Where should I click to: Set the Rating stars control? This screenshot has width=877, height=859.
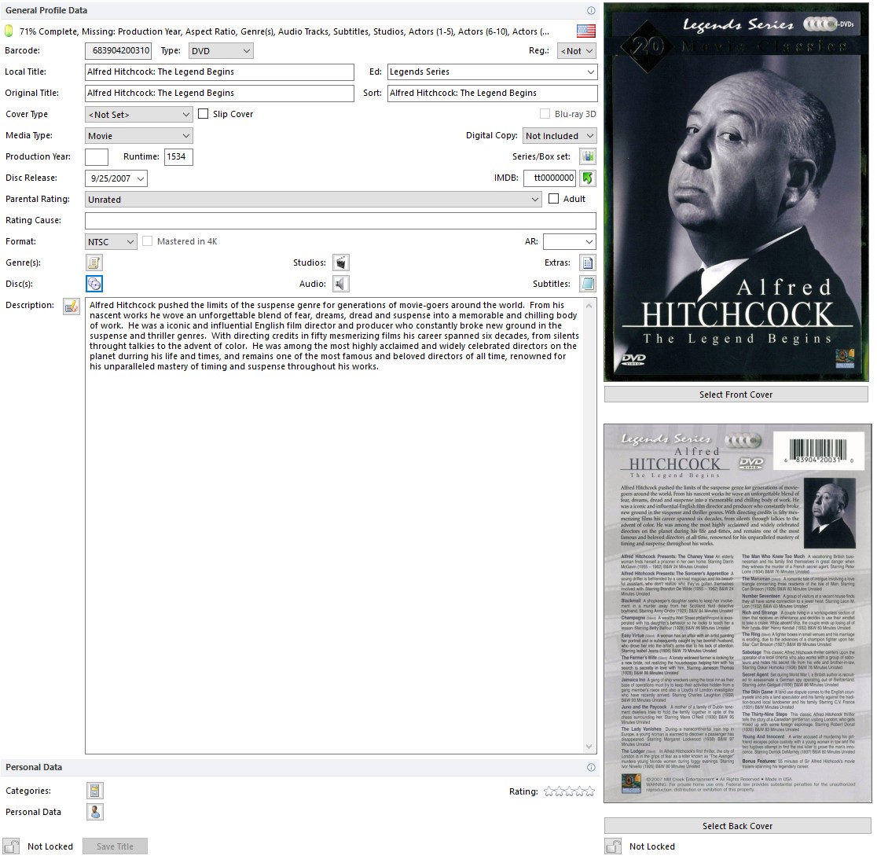(x=570, y=791)
